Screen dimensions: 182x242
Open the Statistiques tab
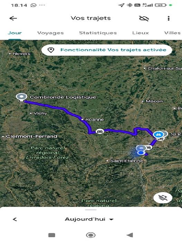(x=98, y=33)
